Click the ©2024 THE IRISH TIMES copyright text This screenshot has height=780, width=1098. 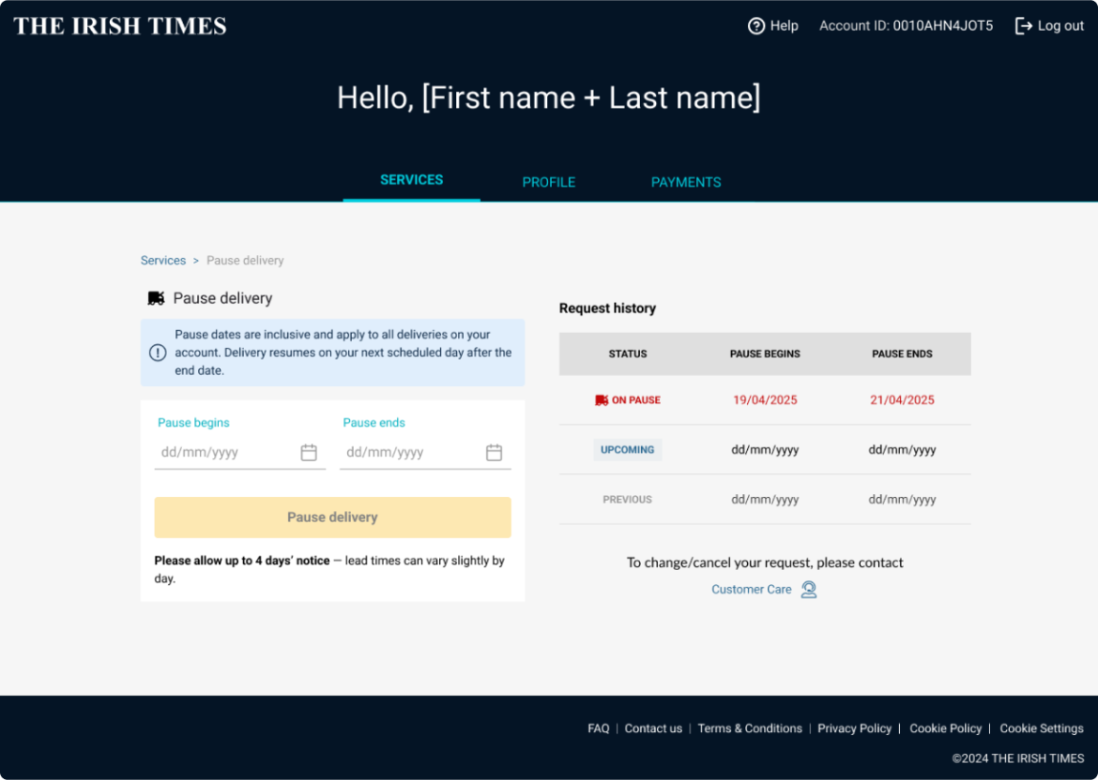[1018, 758]
